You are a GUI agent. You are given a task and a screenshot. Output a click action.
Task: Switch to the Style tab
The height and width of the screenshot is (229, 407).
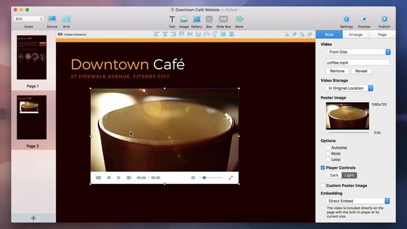[x=329, y=34]
